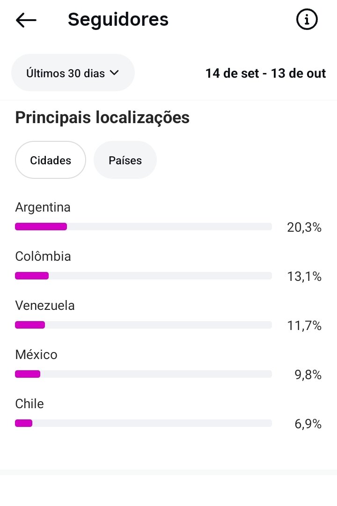Click the México percentage bar
The image size is (337, 506).
coord(143,374)
